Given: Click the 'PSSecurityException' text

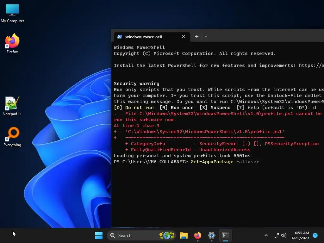Looking at the screenshot, I should 291,144.
